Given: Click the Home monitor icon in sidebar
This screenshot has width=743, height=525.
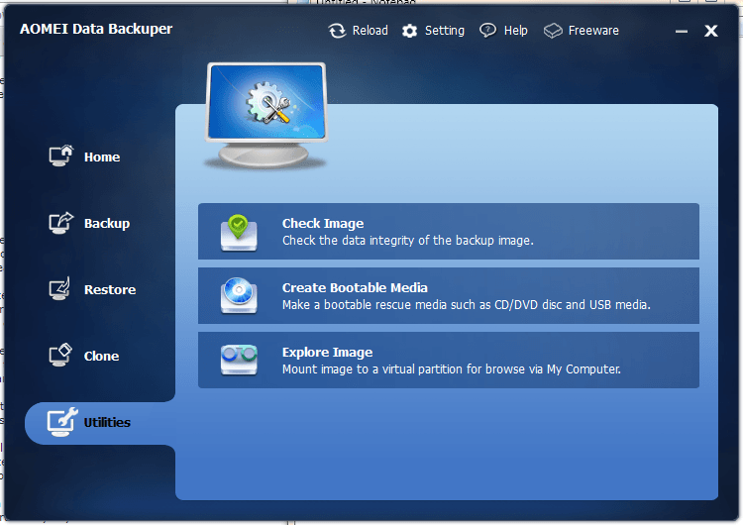Looking at the screenshot, I should 61,156.
